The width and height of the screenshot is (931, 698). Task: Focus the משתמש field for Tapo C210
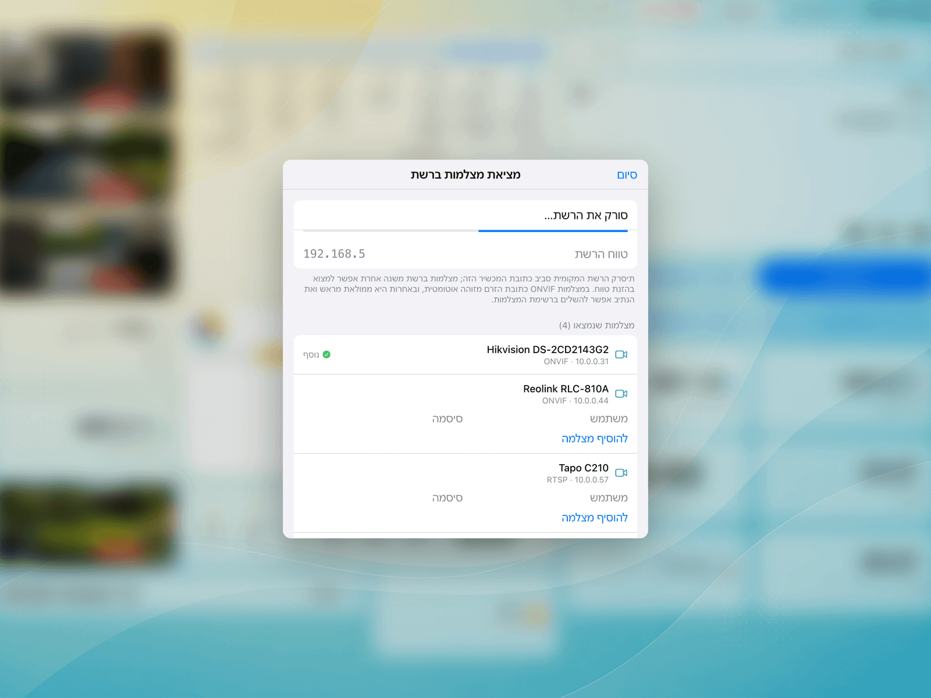point(550,498)
